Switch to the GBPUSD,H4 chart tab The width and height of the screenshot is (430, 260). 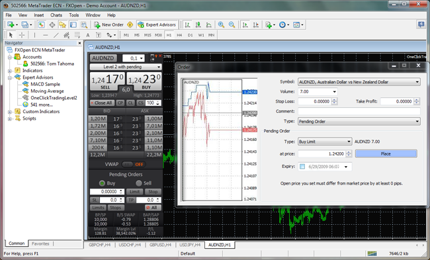pyautogui.click(x=161, y=245)
